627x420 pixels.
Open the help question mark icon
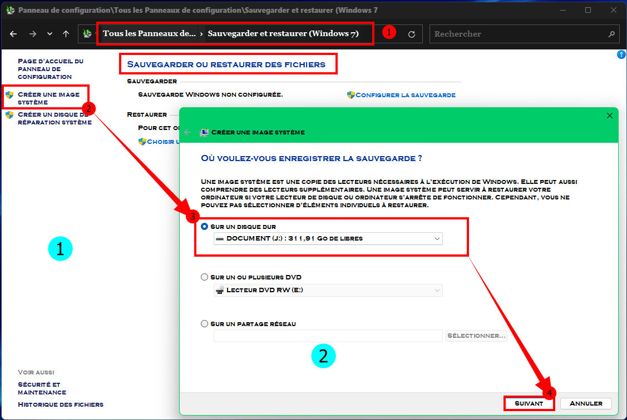click(x=621, y=54)
